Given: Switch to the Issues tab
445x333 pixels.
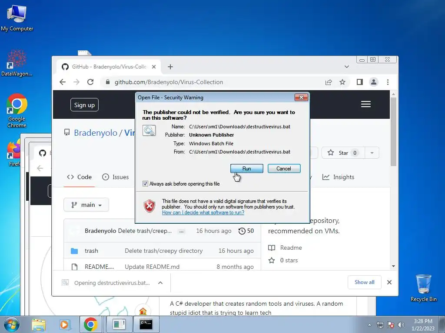Looking at the screenshot, I should point(116,177).
